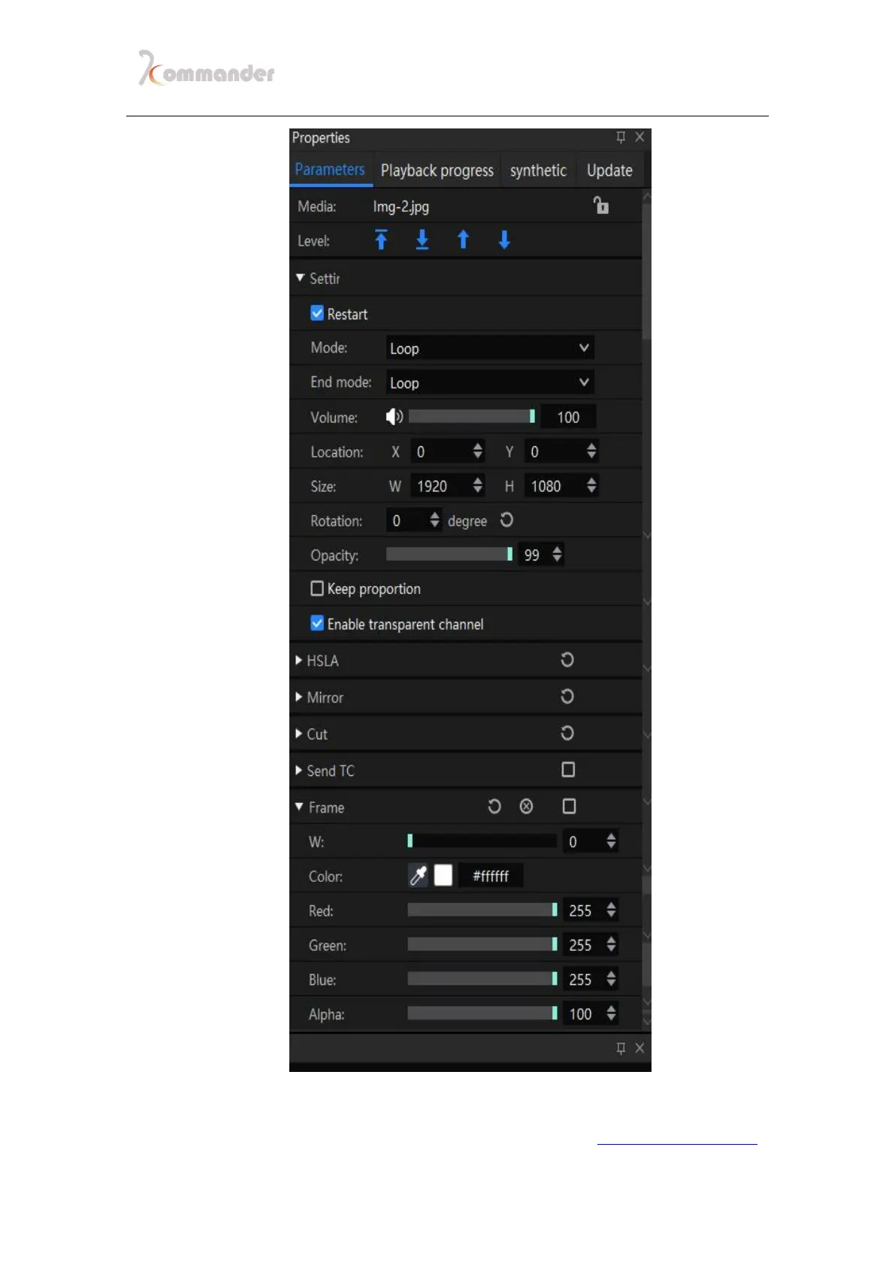The height and width of the screenshot is (1265, 895).
Task: Reset the HSLA settings
Action: (x=567, y=660)
